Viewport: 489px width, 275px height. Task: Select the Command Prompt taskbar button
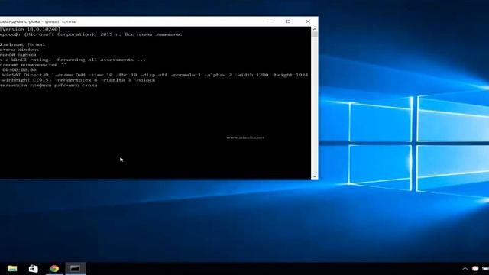pos(75,268)
